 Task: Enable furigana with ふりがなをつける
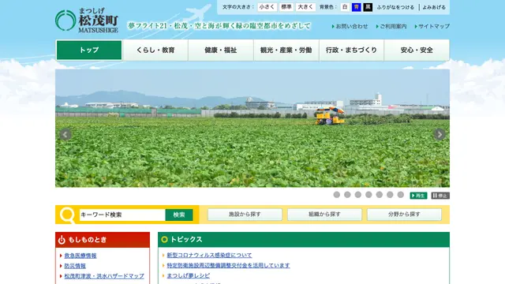(x=395, y=7)
